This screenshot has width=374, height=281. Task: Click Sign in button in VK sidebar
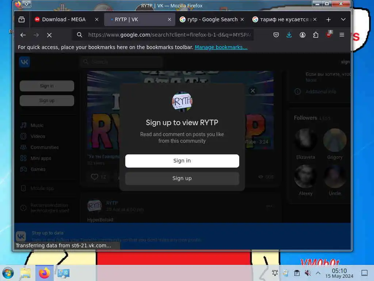pos(47,86)
